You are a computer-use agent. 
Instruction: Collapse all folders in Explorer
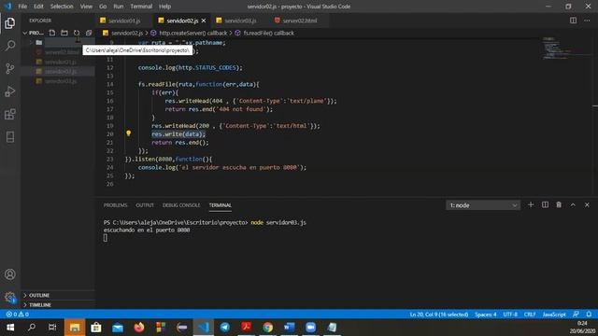pyautogui.click(x=89, y=33)
